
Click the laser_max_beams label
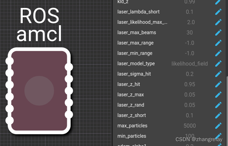(137, 32)
